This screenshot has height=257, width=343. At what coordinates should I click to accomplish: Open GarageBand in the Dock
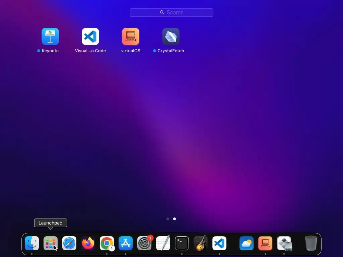pos(201,243)
